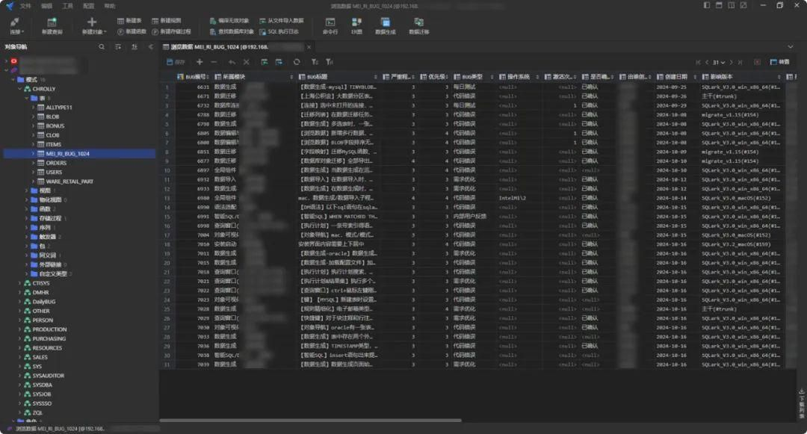Select row 13 cell 'IntelM1\2'
The height and width of the screenshot is (434, 807).
click(519, 198)
